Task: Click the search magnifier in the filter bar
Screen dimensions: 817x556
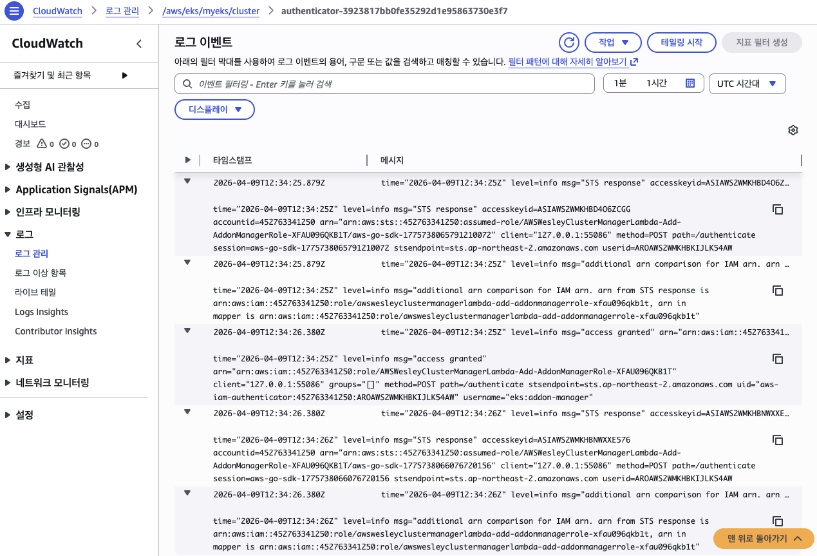Action: pyautogui.click(x=187, y=84)
